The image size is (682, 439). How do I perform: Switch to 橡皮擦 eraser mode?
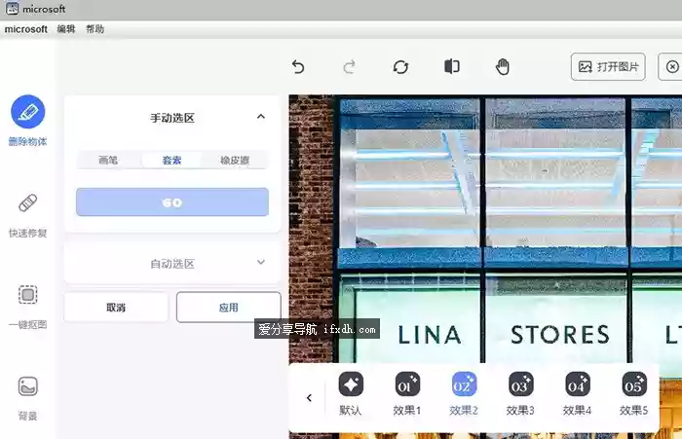pyautogui.click(x=235, y=161)
